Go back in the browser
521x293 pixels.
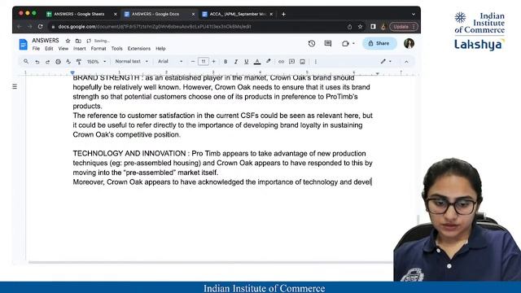click(x=20, y=27)
